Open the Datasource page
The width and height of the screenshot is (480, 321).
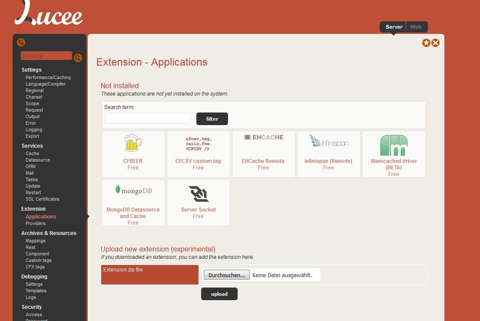pyautogui.click(x=38, y=160)
